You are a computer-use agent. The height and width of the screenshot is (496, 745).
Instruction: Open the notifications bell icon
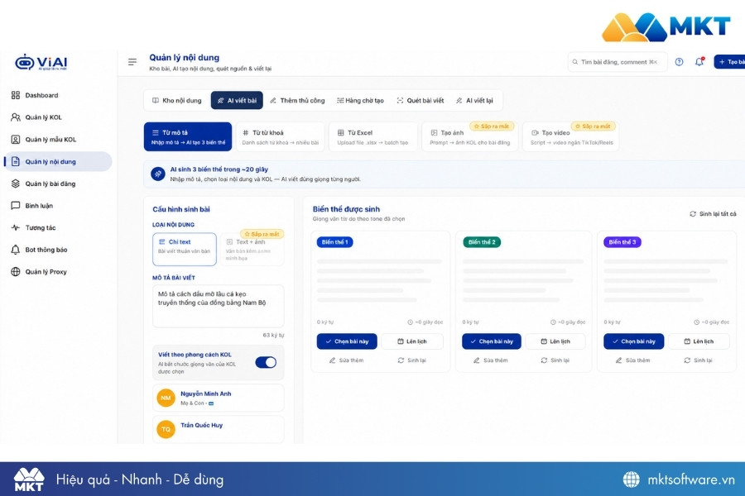699,62
